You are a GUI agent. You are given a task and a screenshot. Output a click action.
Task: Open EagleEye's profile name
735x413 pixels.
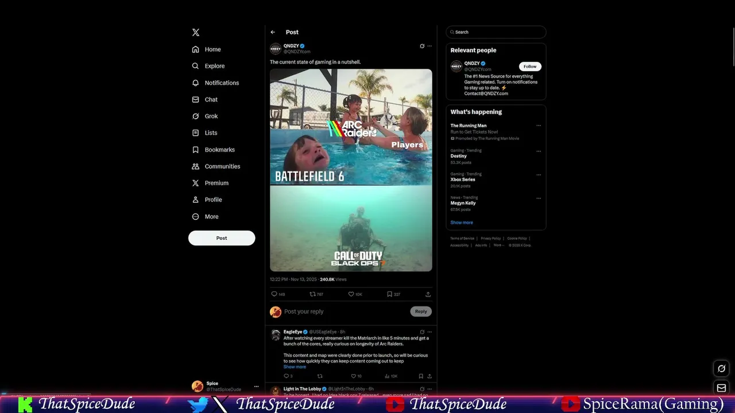pos(293,332)
